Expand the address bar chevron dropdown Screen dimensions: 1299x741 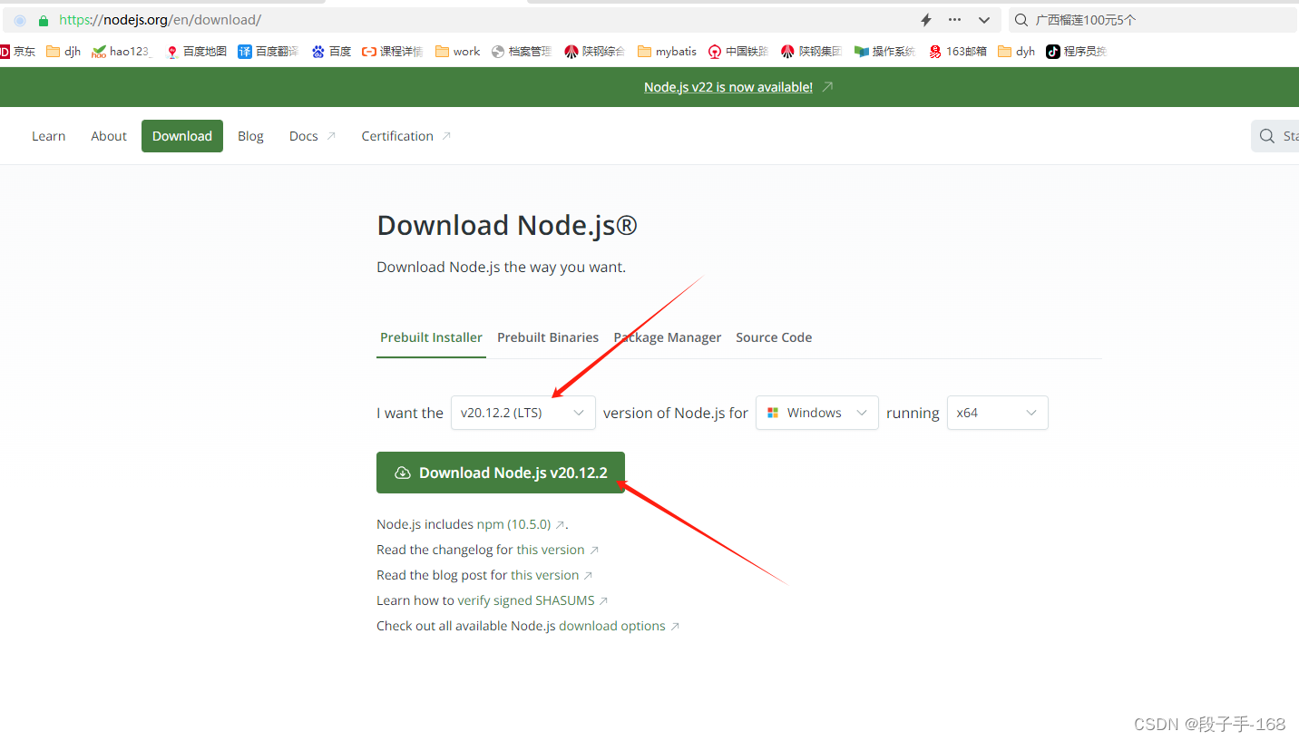pos(983,20)
